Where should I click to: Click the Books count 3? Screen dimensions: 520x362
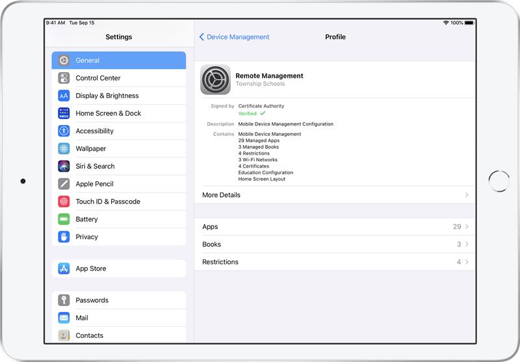pos(459,244)
